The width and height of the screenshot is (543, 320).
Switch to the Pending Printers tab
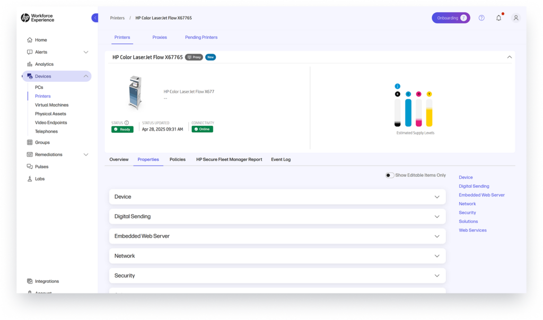(x=201, y=38)
